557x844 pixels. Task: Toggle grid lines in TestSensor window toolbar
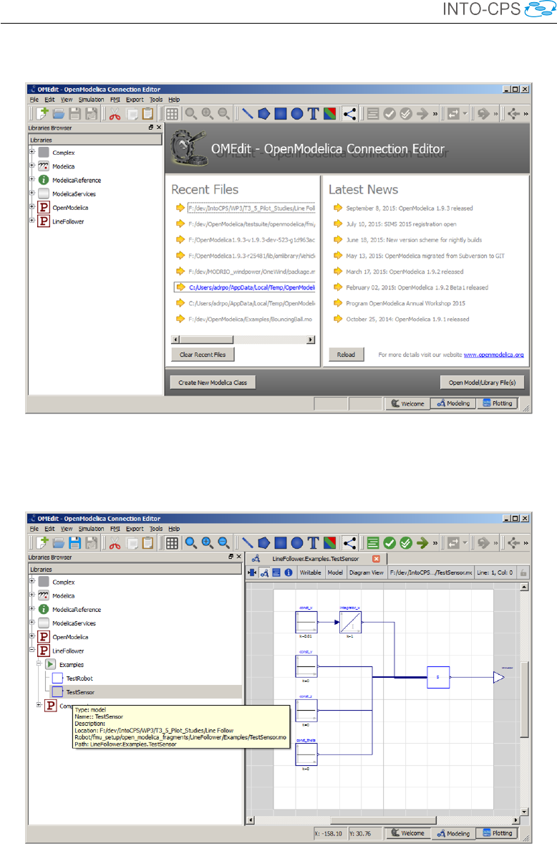click(172, 543)
